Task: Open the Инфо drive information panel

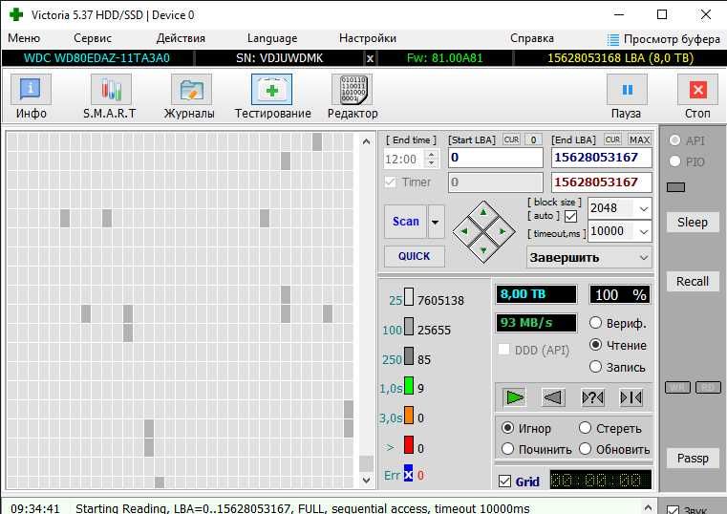Action: (31, 96)
